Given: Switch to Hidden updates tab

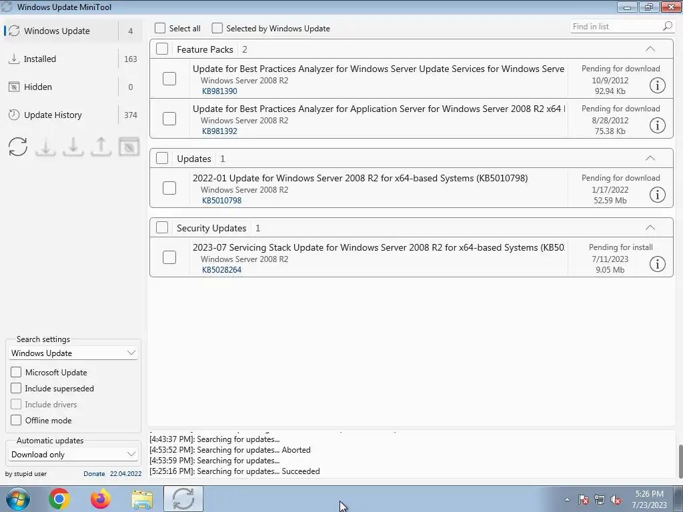Looking at the screenshot, I should click(x=73, y=87).
